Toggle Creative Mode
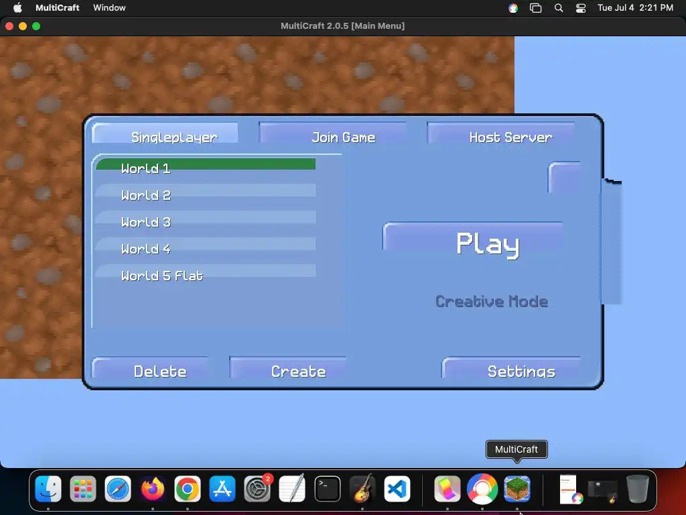The width and height of the screenshot is (686, 515). tap(491, 301)
